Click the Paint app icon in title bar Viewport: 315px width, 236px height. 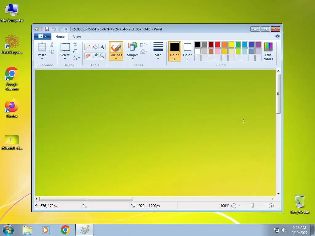point(37,29)
